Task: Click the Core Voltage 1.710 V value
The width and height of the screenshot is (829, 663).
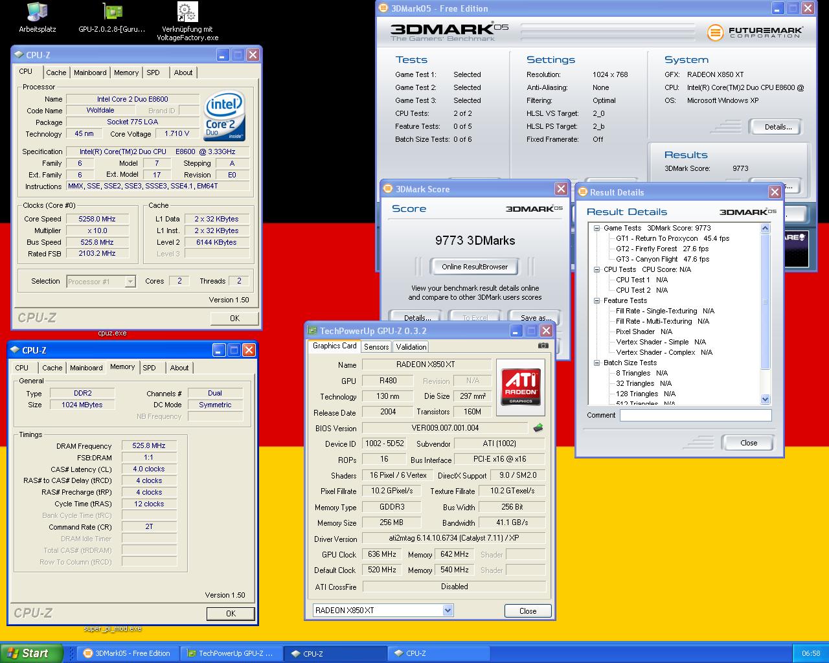Action: 177,133
